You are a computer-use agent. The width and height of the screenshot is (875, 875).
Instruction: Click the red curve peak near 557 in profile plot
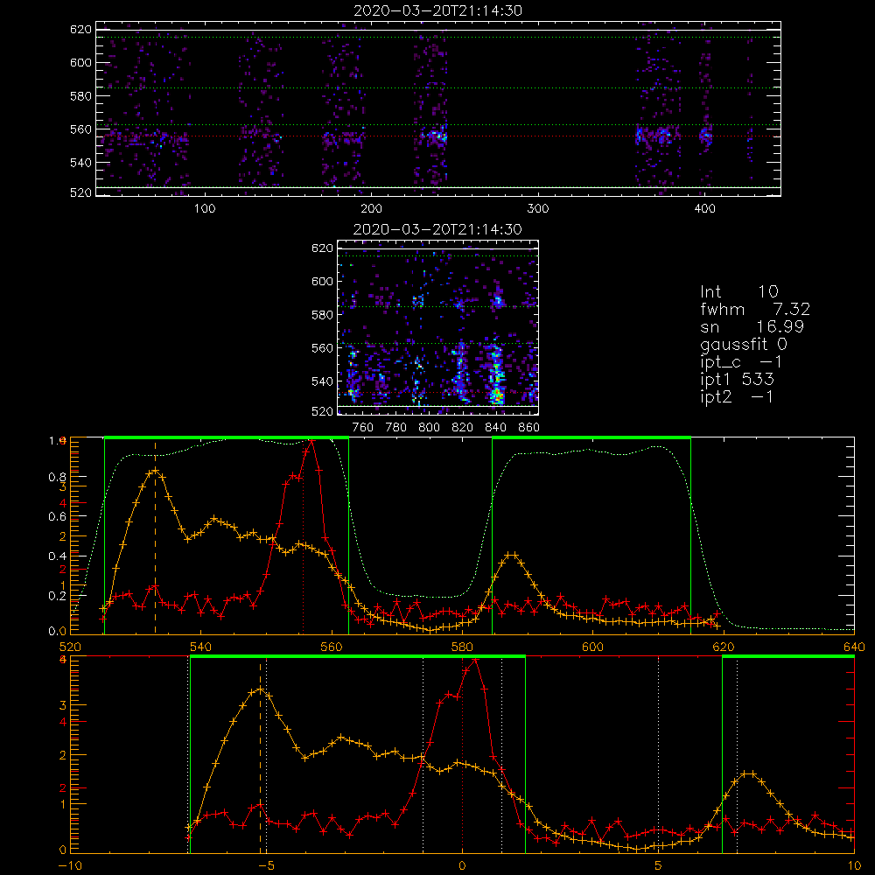pyautogui.click(x=311, y=441)
